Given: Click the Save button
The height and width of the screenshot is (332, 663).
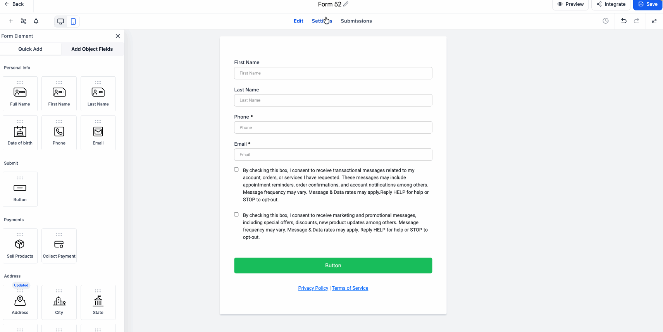Looking at the screenshot, I should 648,4.
